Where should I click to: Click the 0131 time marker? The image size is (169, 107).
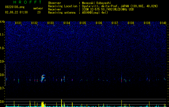tap(18, 23)
